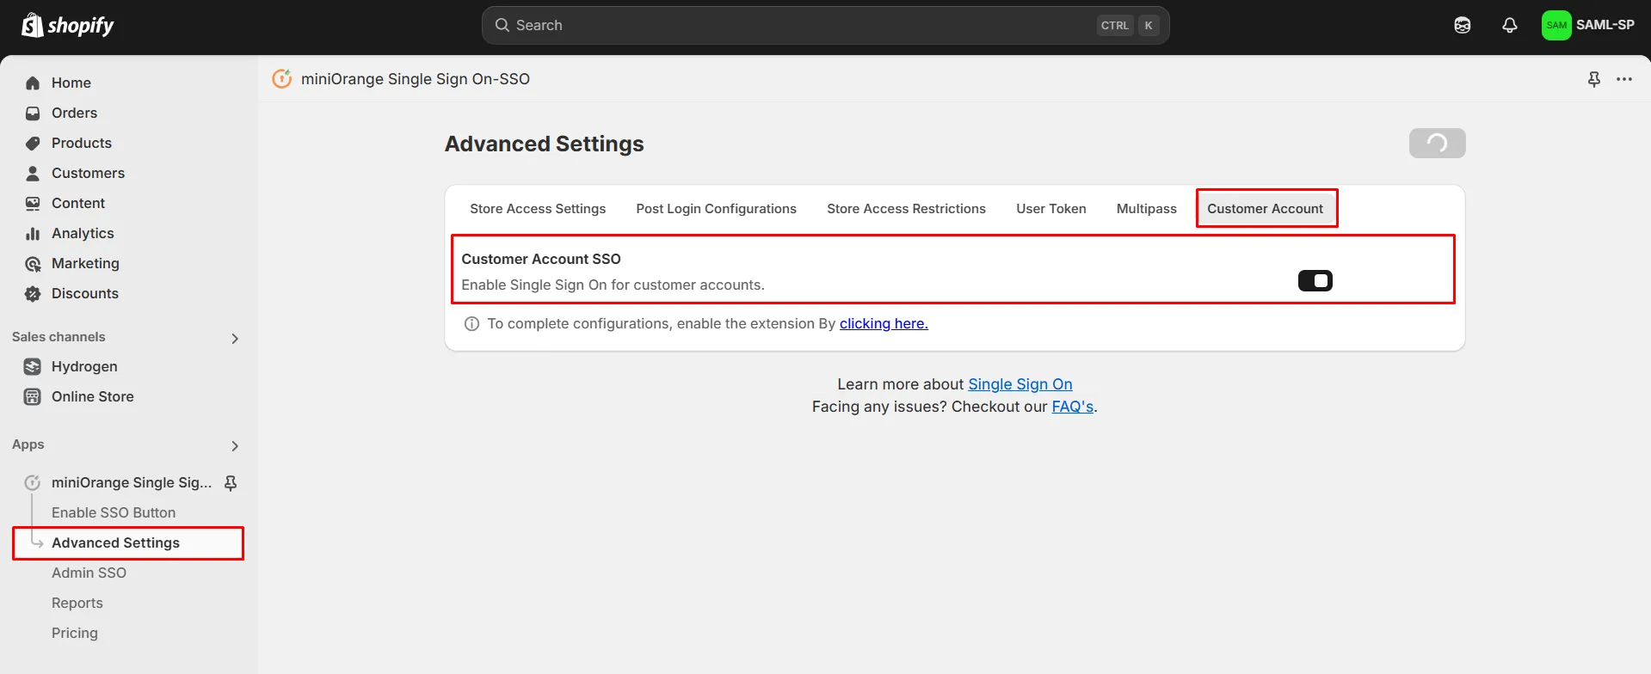Viewport: 1651px width, 674px height.
Task: Click the loading save button with spinner
Action: point(1438,144)
